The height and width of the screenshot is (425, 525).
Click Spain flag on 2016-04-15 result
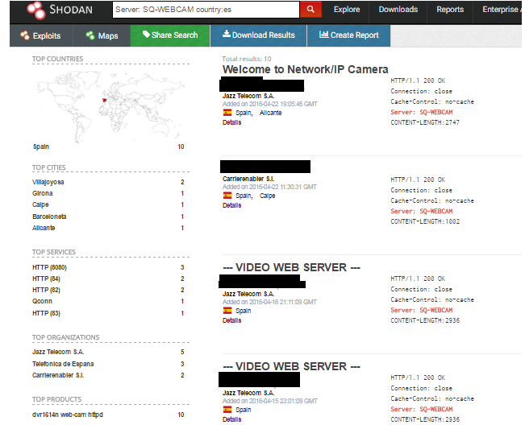[x=227, y=410]
